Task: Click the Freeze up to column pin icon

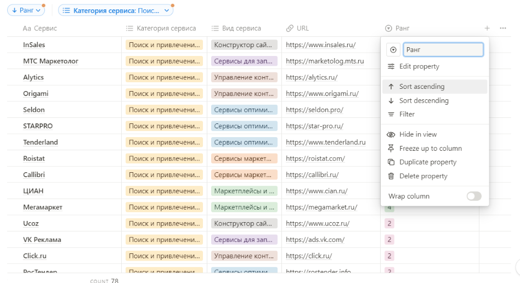Action: 391,148
